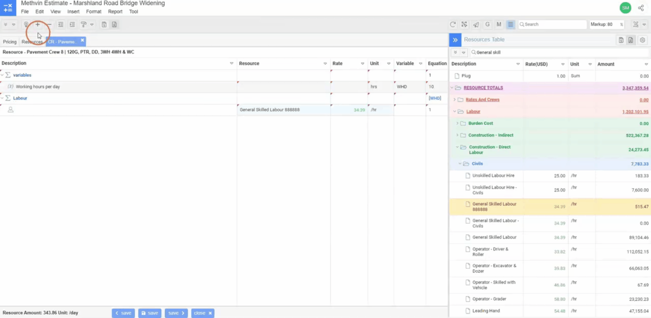Click the outdent toolbar icon

tap(61, 24)
